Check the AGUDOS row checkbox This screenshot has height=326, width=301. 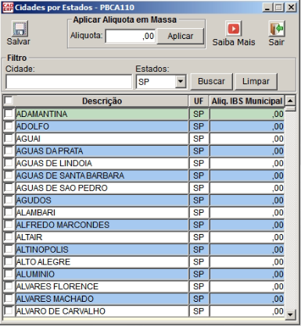(x=9, y=200)
